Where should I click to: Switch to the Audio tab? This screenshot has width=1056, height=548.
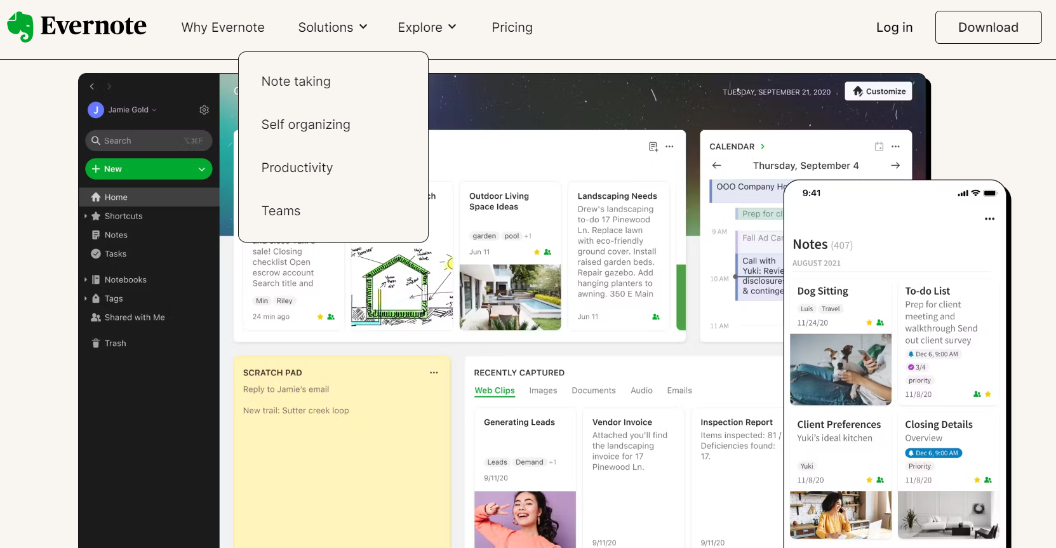(x=641, y=391)
